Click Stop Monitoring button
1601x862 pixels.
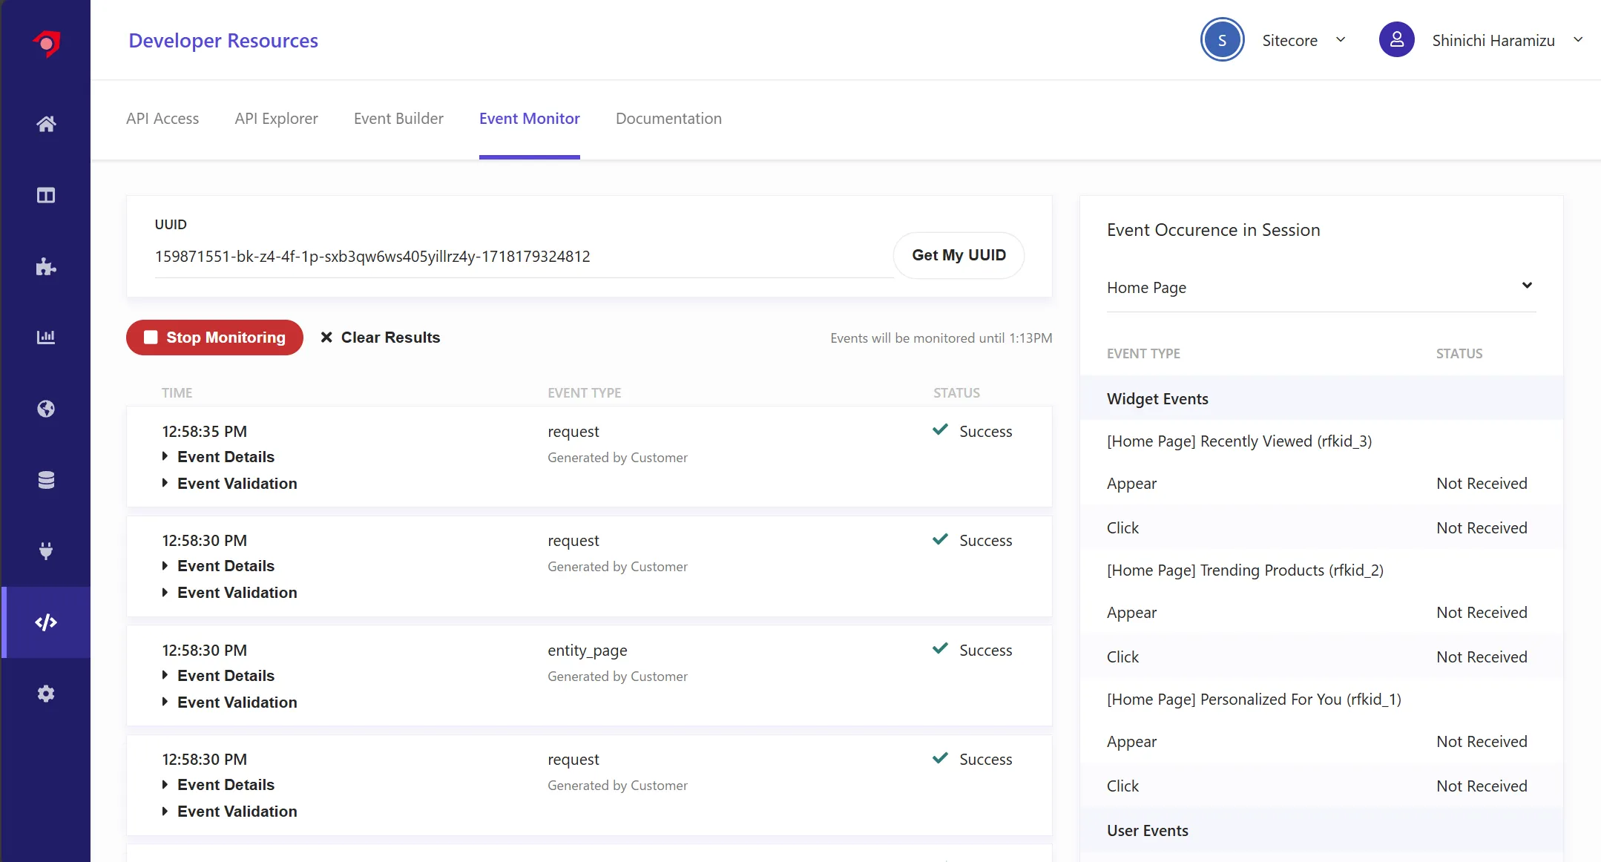(x=214, y=338)
